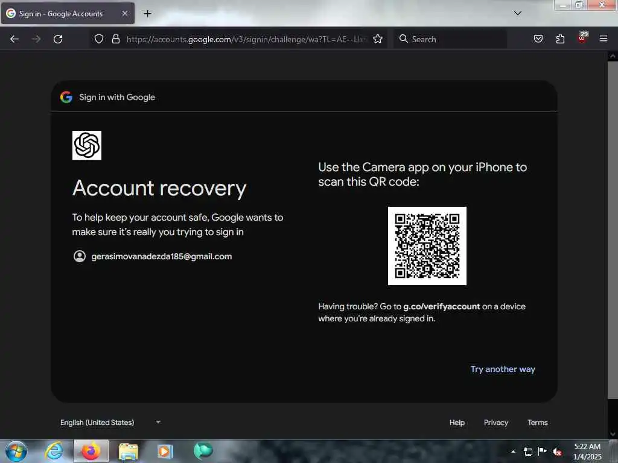Open the Terms link
This screenshot has width=618, height=463.
538,423
